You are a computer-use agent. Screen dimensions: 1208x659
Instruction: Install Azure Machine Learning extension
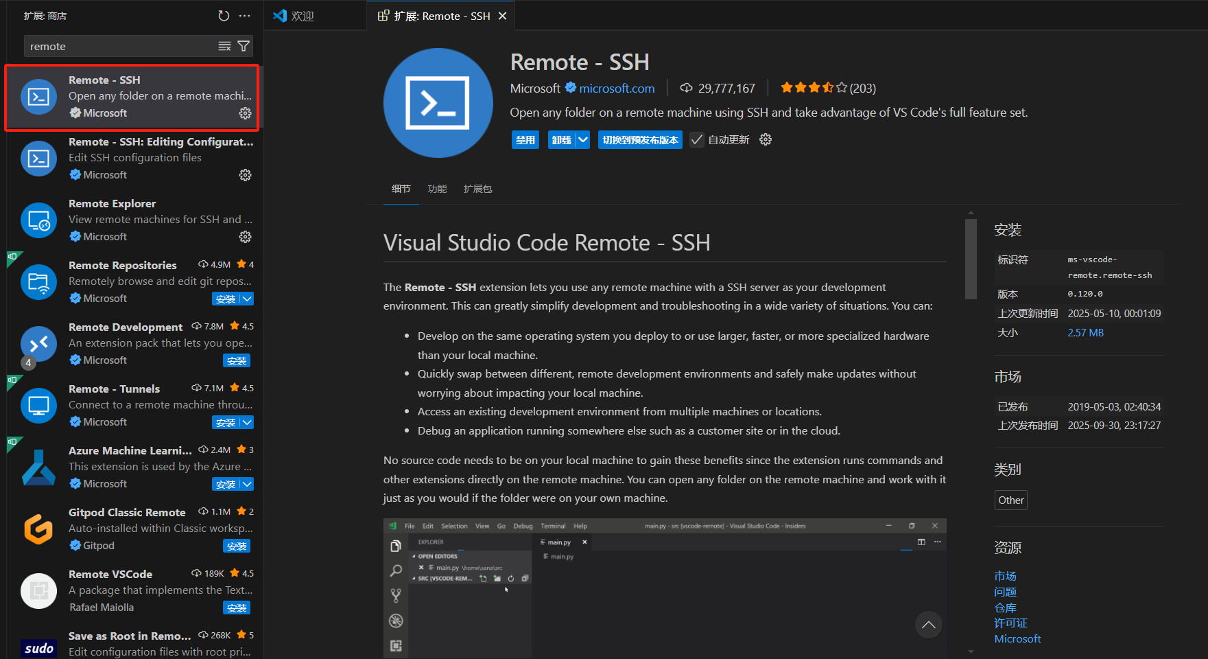(226, 484)
